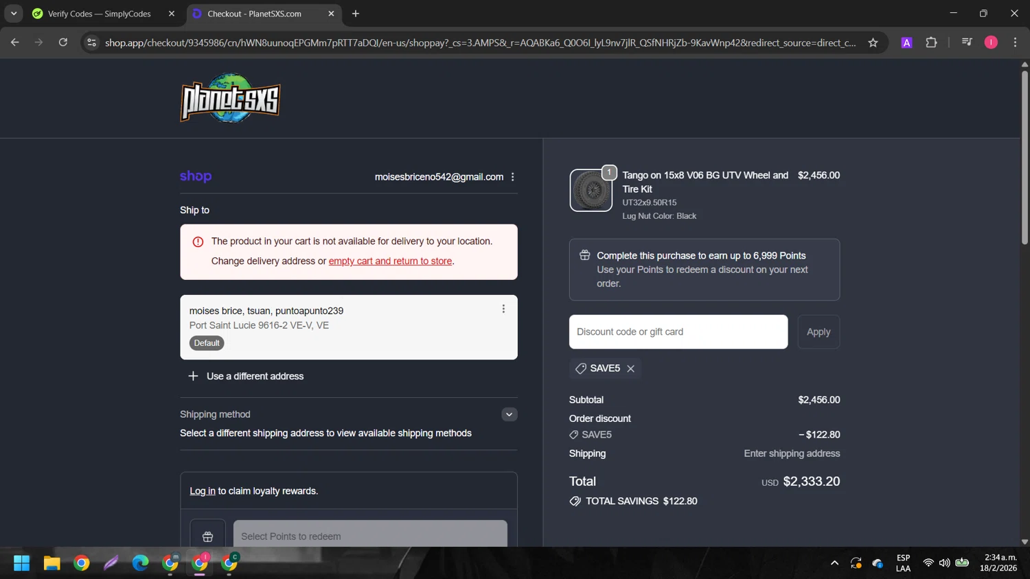Click the ESP LAA language indicator

903,563
